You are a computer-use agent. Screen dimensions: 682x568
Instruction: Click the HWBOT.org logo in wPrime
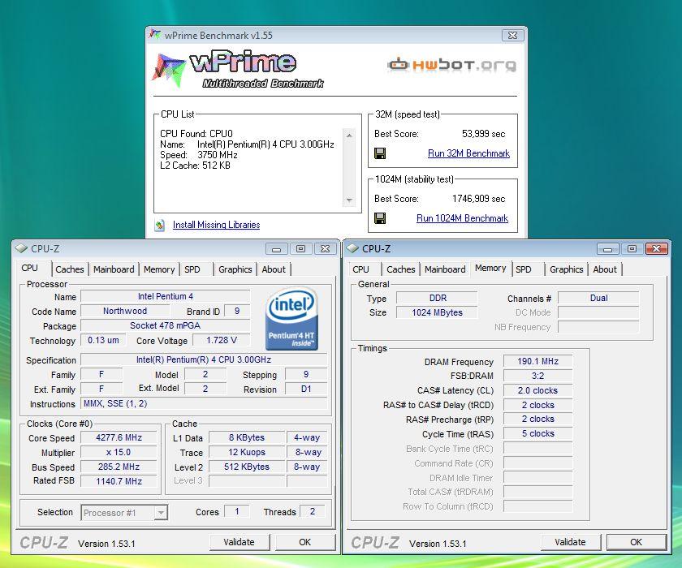[x=451, y=64]
